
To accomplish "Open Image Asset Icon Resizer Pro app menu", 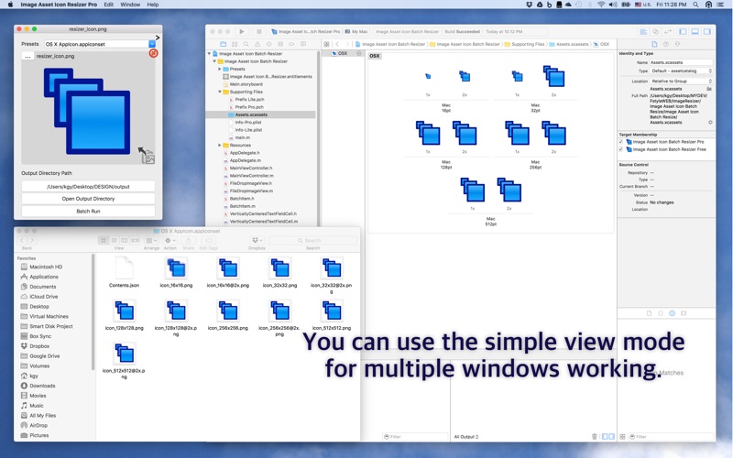I will tap(59, 5).
